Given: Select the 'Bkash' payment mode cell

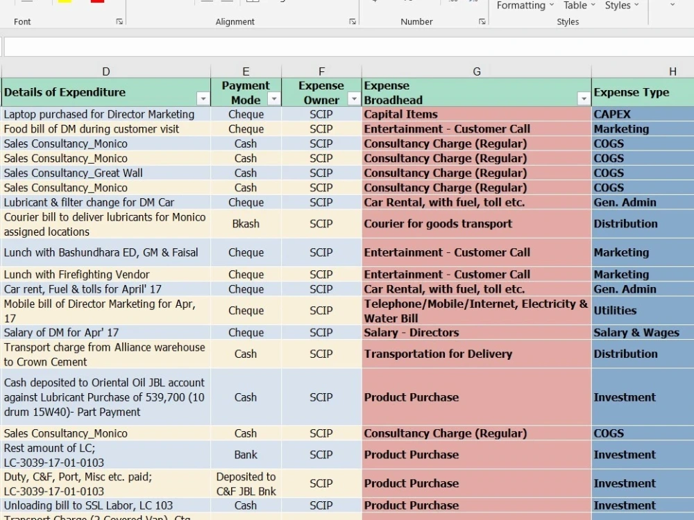Looking at the screenshot, I should (246, 224).
